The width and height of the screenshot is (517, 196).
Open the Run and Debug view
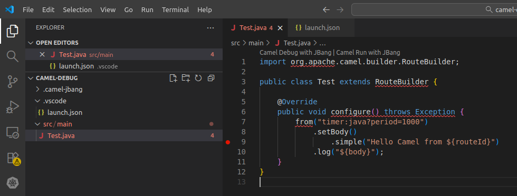pyautogui.click(x=13, y=107)
